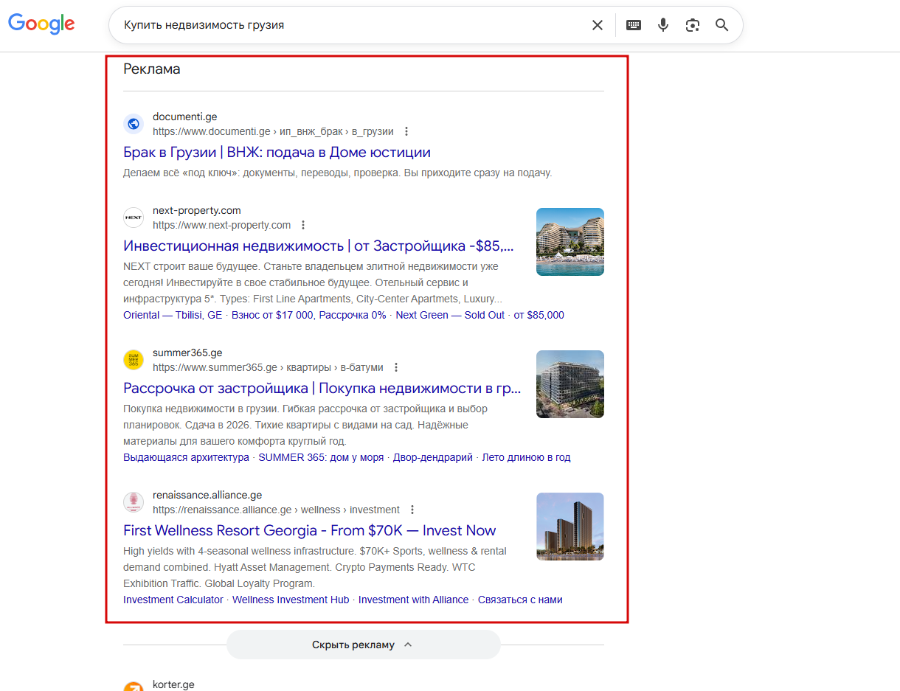Image resolution: width=900 pixels, height=691 pixels.
Task: Open three-dot menu for summer365.ge ad
Action: pyautogui.click(x=396, y=367)
